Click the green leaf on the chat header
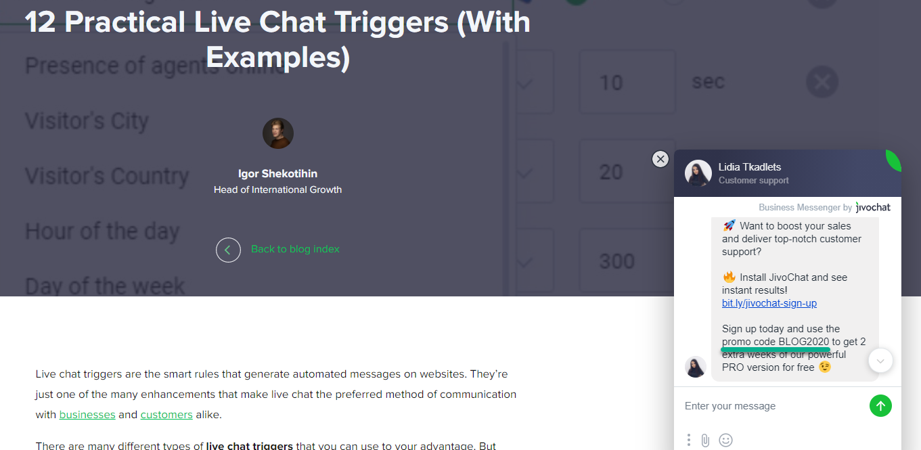 893,160
